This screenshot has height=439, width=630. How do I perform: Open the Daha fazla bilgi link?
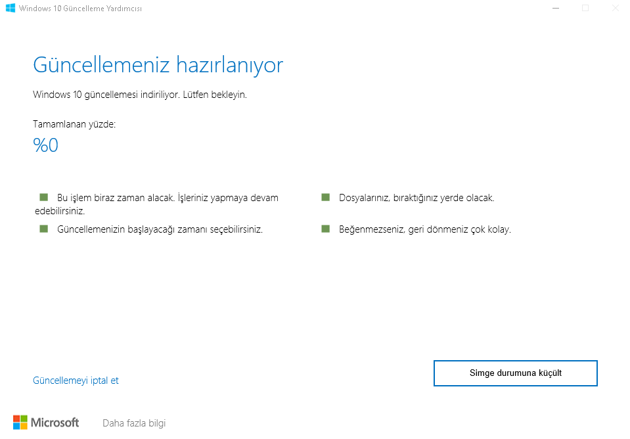[x=134, y=423]
